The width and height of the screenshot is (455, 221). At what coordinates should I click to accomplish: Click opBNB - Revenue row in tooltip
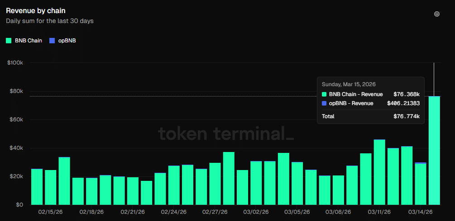tap(370, 103)
